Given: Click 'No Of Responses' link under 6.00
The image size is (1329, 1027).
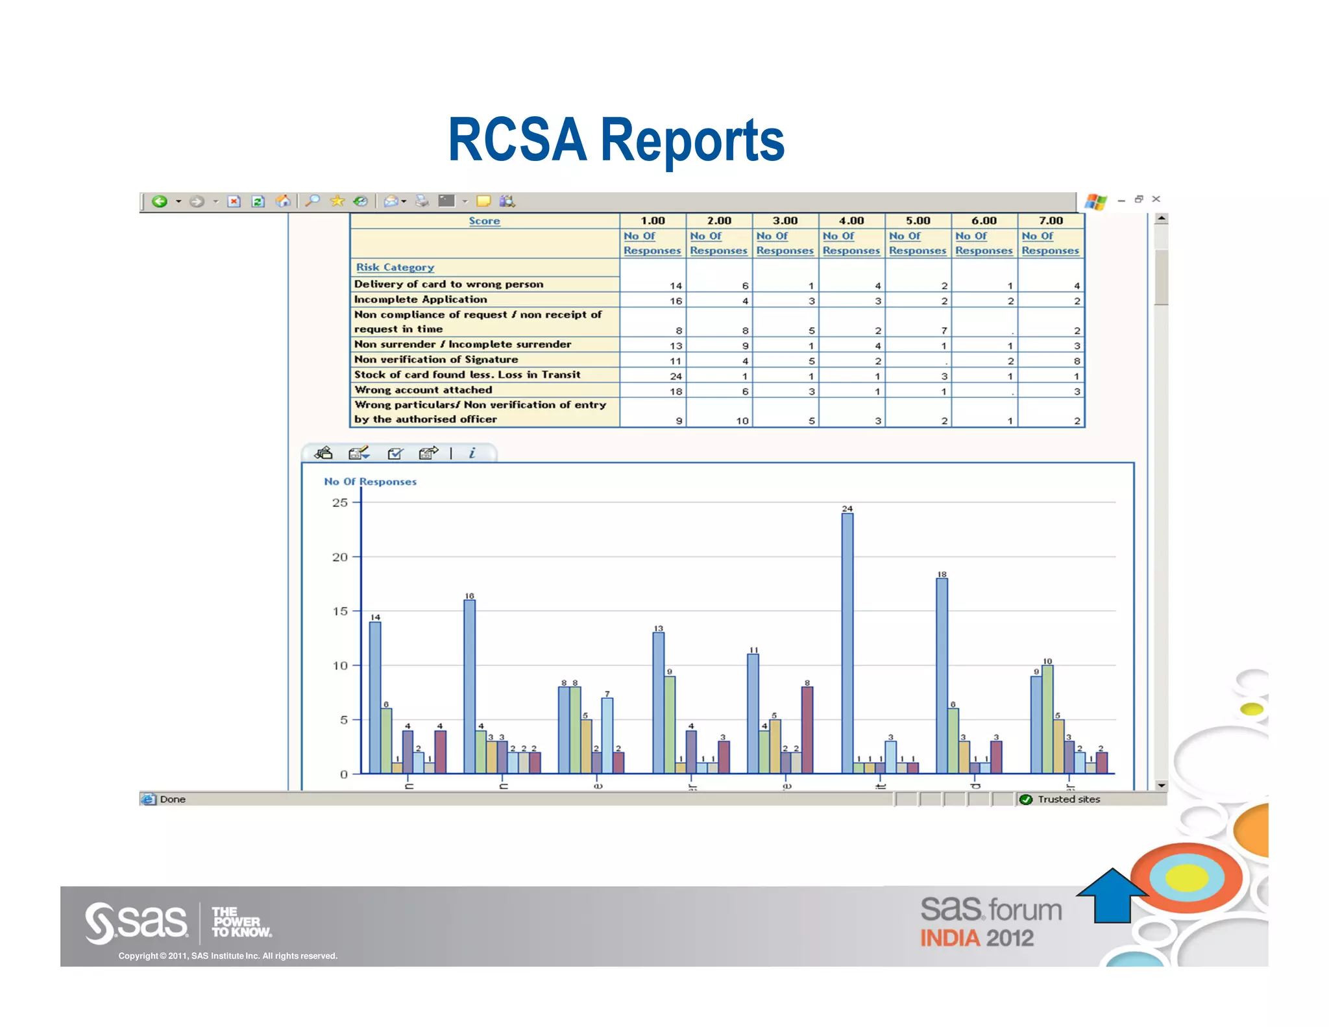Looking at the screenshot, I should coord(984,243).
